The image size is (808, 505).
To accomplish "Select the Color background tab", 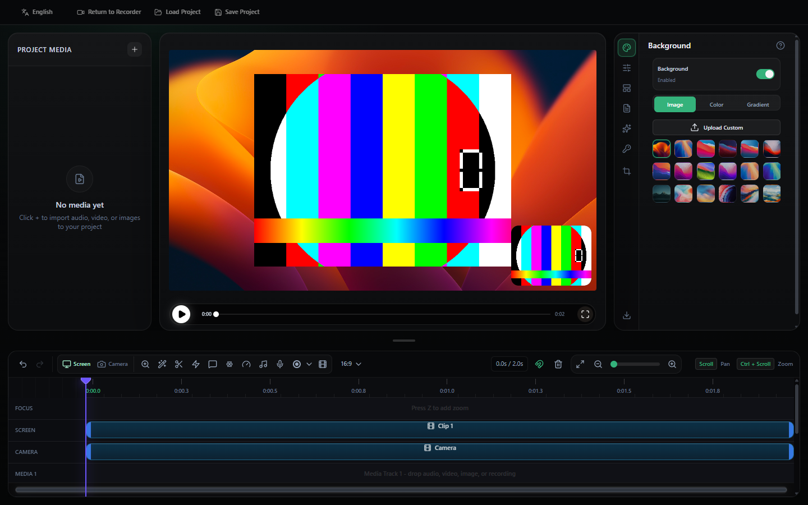I will coord(717,104).
